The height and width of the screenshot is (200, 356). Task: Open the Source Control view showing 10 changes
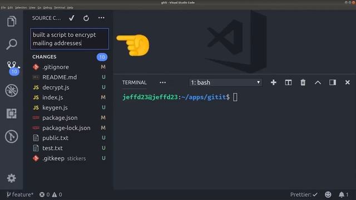[x=12, y=68]
